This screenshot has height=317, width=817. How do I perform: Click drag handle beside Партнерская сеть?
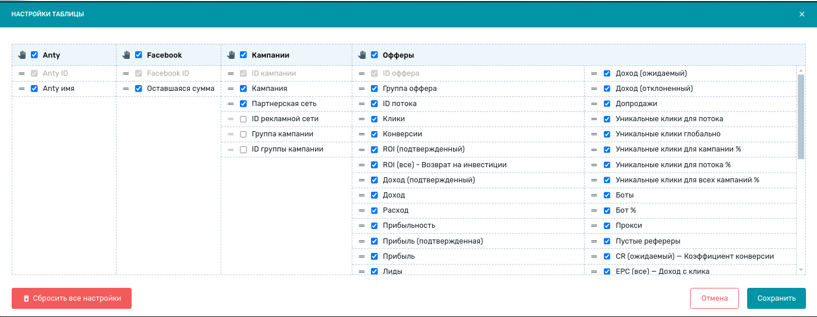point(231,104)
